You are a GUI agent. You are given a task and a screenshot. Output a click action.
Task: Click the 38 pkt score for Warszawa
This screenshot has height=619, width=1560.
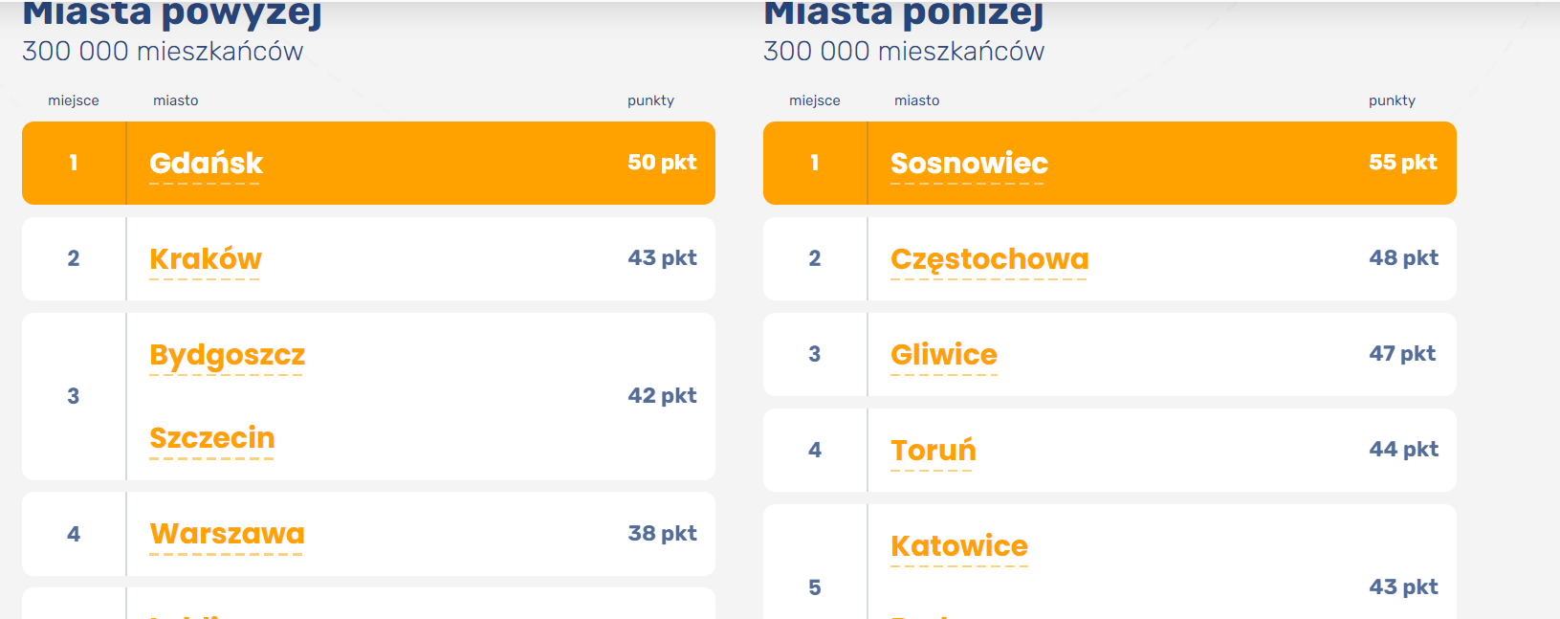662,534
